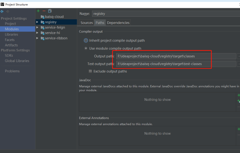
Task: Add JavaDoc URL with second plus icon
Action: [239, 101]
